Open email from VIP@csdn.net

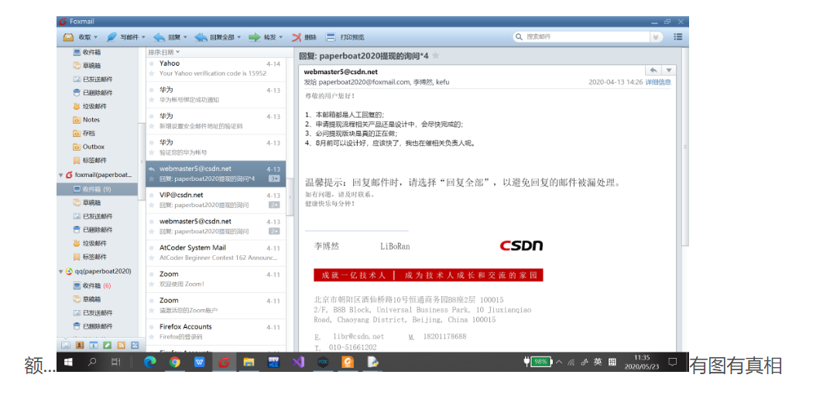[216, 200]
